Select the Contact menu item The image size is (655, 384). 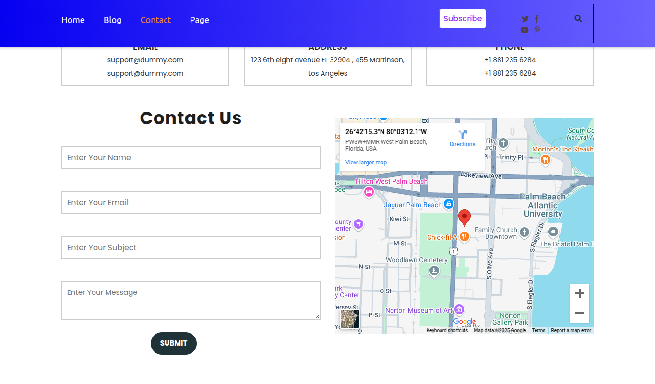(155, 20)
